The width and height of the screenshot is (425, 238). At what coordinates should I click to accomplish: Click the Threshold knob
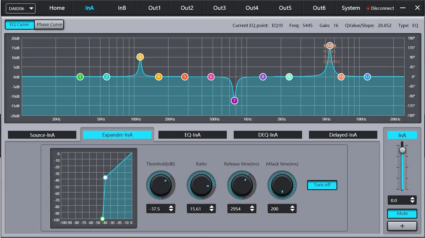tap(161, 185)
